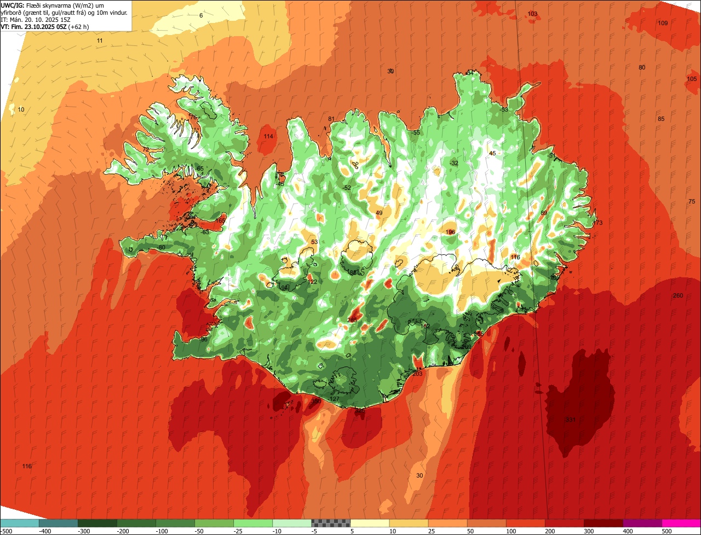Click the map value "-63"

pyautogui.click(x=204, y=232)
